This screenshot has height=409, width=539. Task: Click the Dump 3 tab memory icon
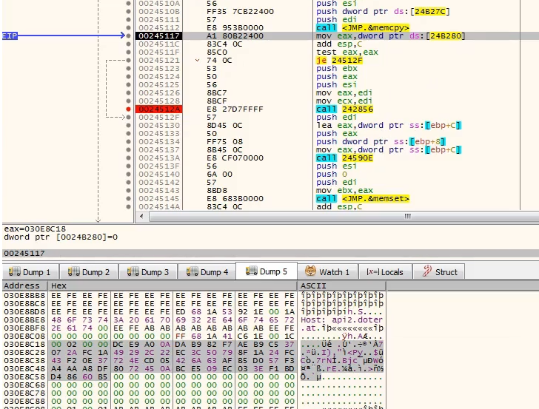133,272
